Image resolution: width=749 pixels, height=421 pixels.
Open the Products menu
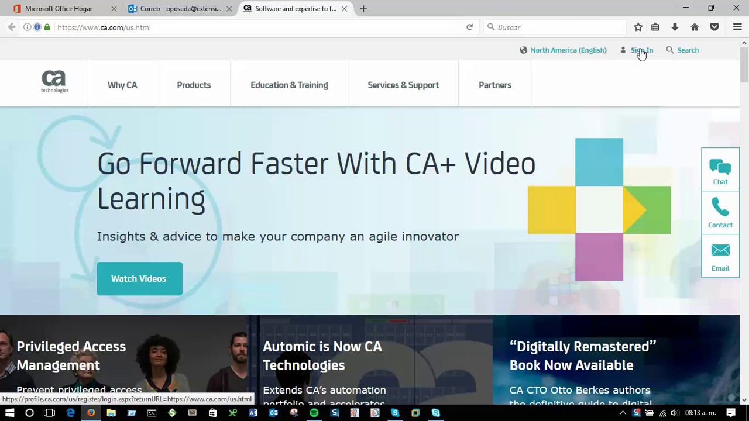(x=194, y=85)
